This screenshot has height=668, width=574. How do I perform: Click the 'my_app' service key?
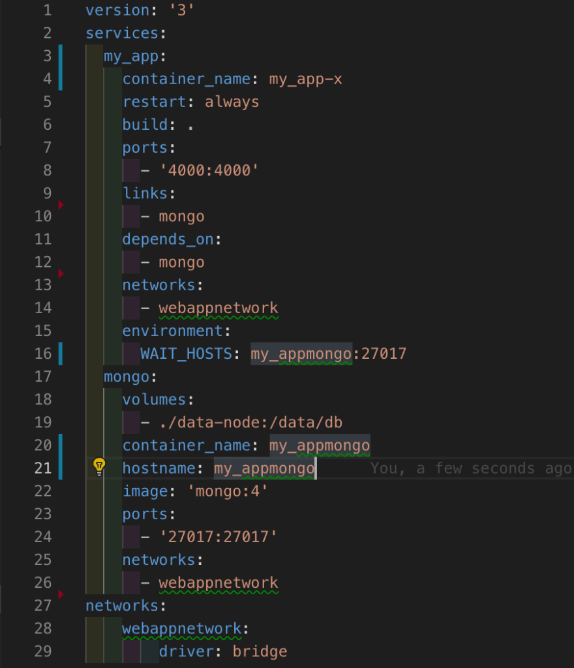[x=131, y=57]
